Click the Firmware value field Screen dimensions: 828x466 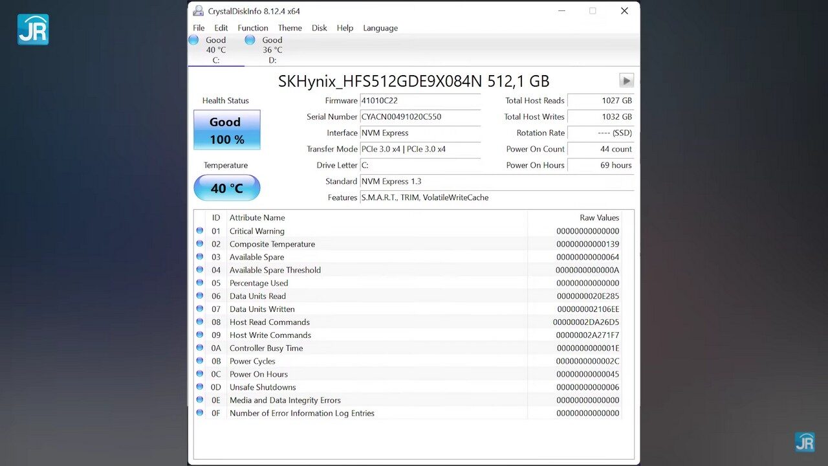(419, 101)
